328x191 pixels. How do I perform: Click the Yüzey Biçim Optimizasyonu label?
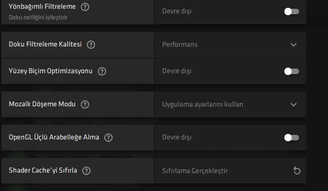click(51, 71)
